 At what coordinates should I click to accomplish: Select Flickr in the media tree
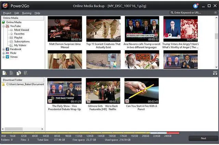coord(13,53)
